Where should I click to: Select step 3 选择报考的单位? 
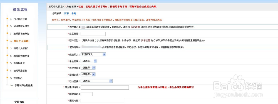(x=19, y=33)
